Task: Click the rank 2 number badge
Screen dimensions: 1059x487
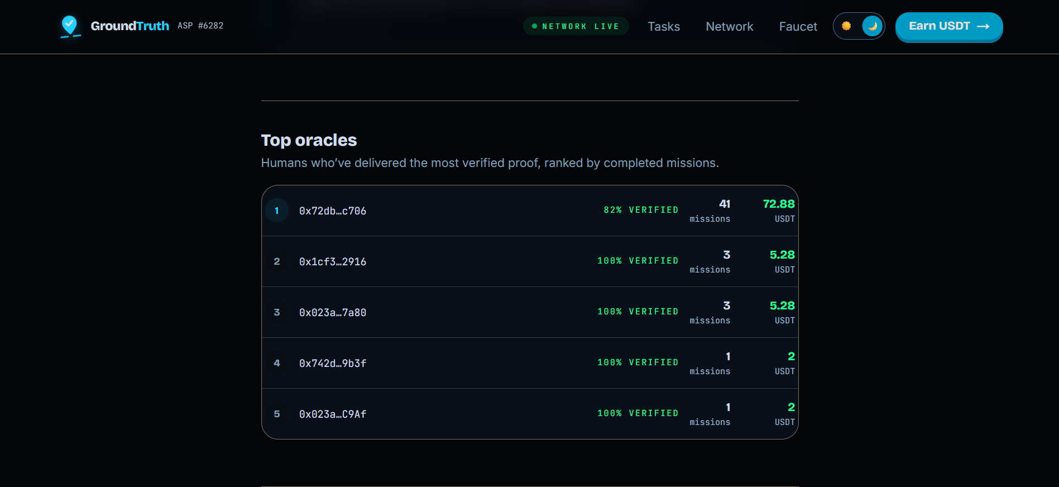Action: 277,261
